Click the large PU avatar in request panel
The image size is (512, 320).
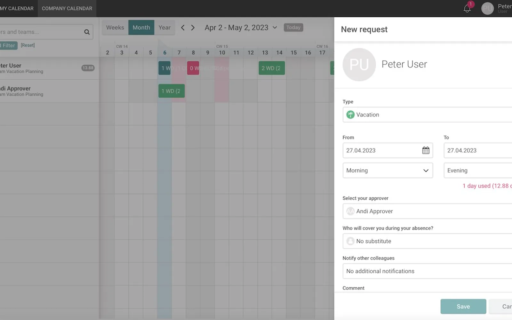[359, 65]
